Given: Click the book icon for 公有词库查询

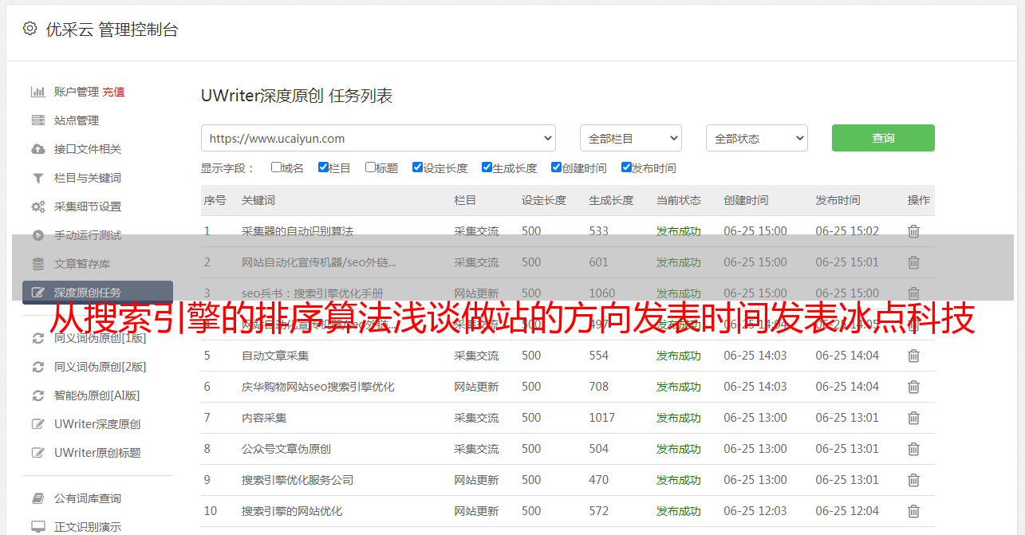Looking at the screenshot, I should coord(37,498).
